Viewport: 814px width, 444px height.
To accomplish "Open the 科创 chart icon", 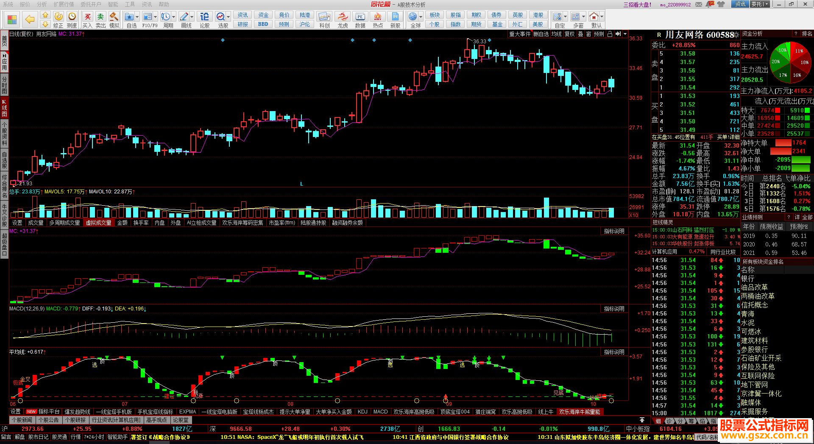I will (324, 17).
